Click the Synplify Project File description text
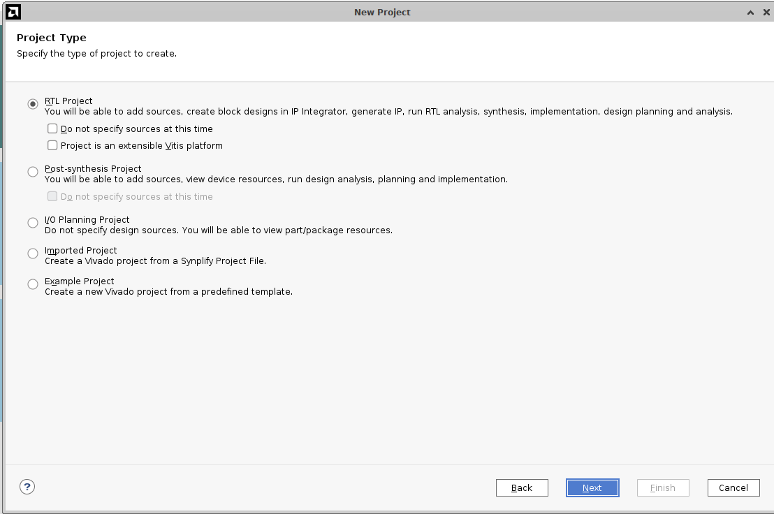 tap(155, 261)
